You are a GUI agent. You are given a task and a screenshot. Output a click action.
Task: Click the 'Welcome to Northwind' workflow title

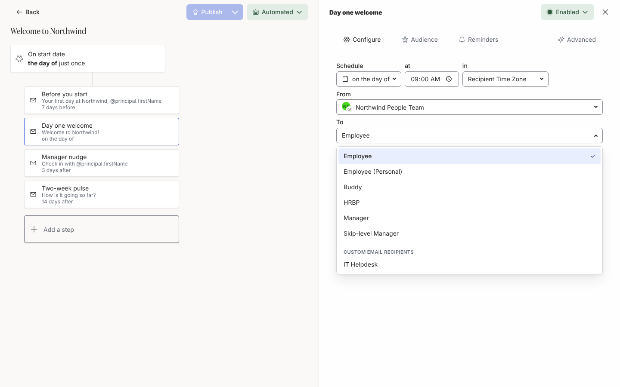(x=48, y=31)
